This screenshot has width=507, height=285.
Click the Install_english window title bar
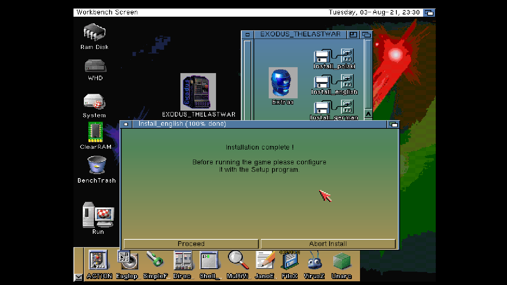[260, 124]
